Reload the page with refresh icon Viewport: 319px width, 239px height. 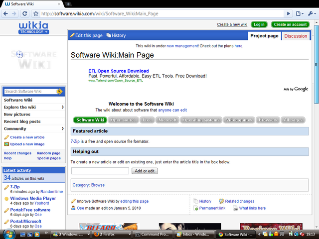[24, 13]
